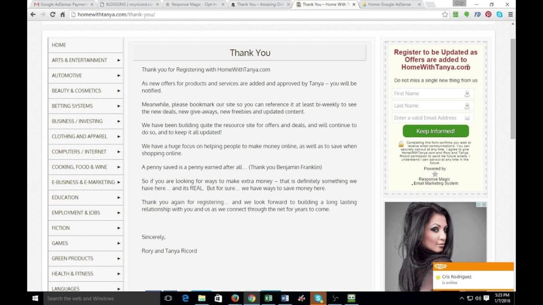
Task: Open Employment & Jobs category
Action: (x=85, y=212)
